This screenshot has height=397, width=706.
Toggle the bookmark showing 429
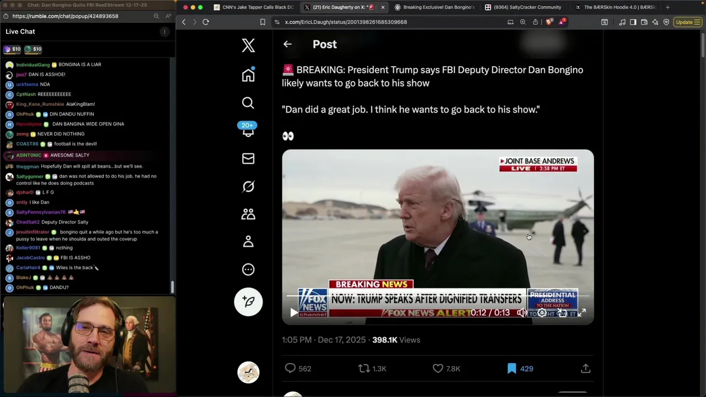tap(520, 368)
